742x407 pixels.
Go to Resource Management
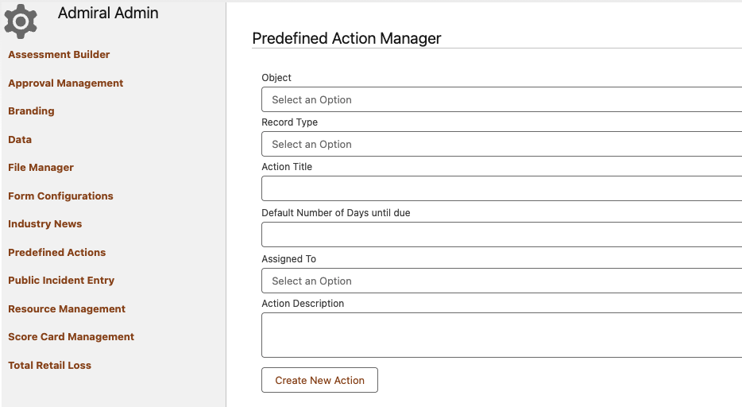67,309
